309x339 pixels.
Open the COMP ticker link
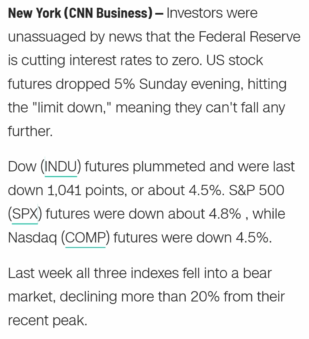85,237
